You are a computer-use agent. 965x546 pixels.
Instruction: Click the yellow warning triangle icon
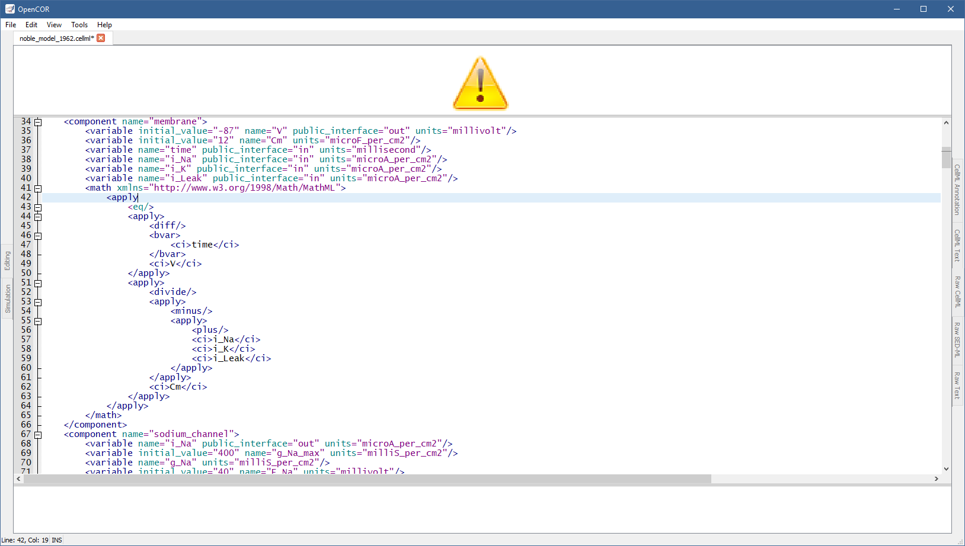pyautogui.click(x=480, y=83)
